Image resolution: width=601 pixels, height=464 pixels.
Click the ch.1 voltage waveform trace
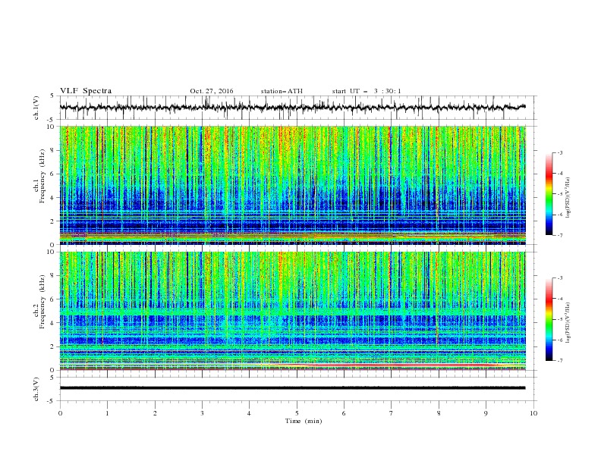(x=293, y=107)
